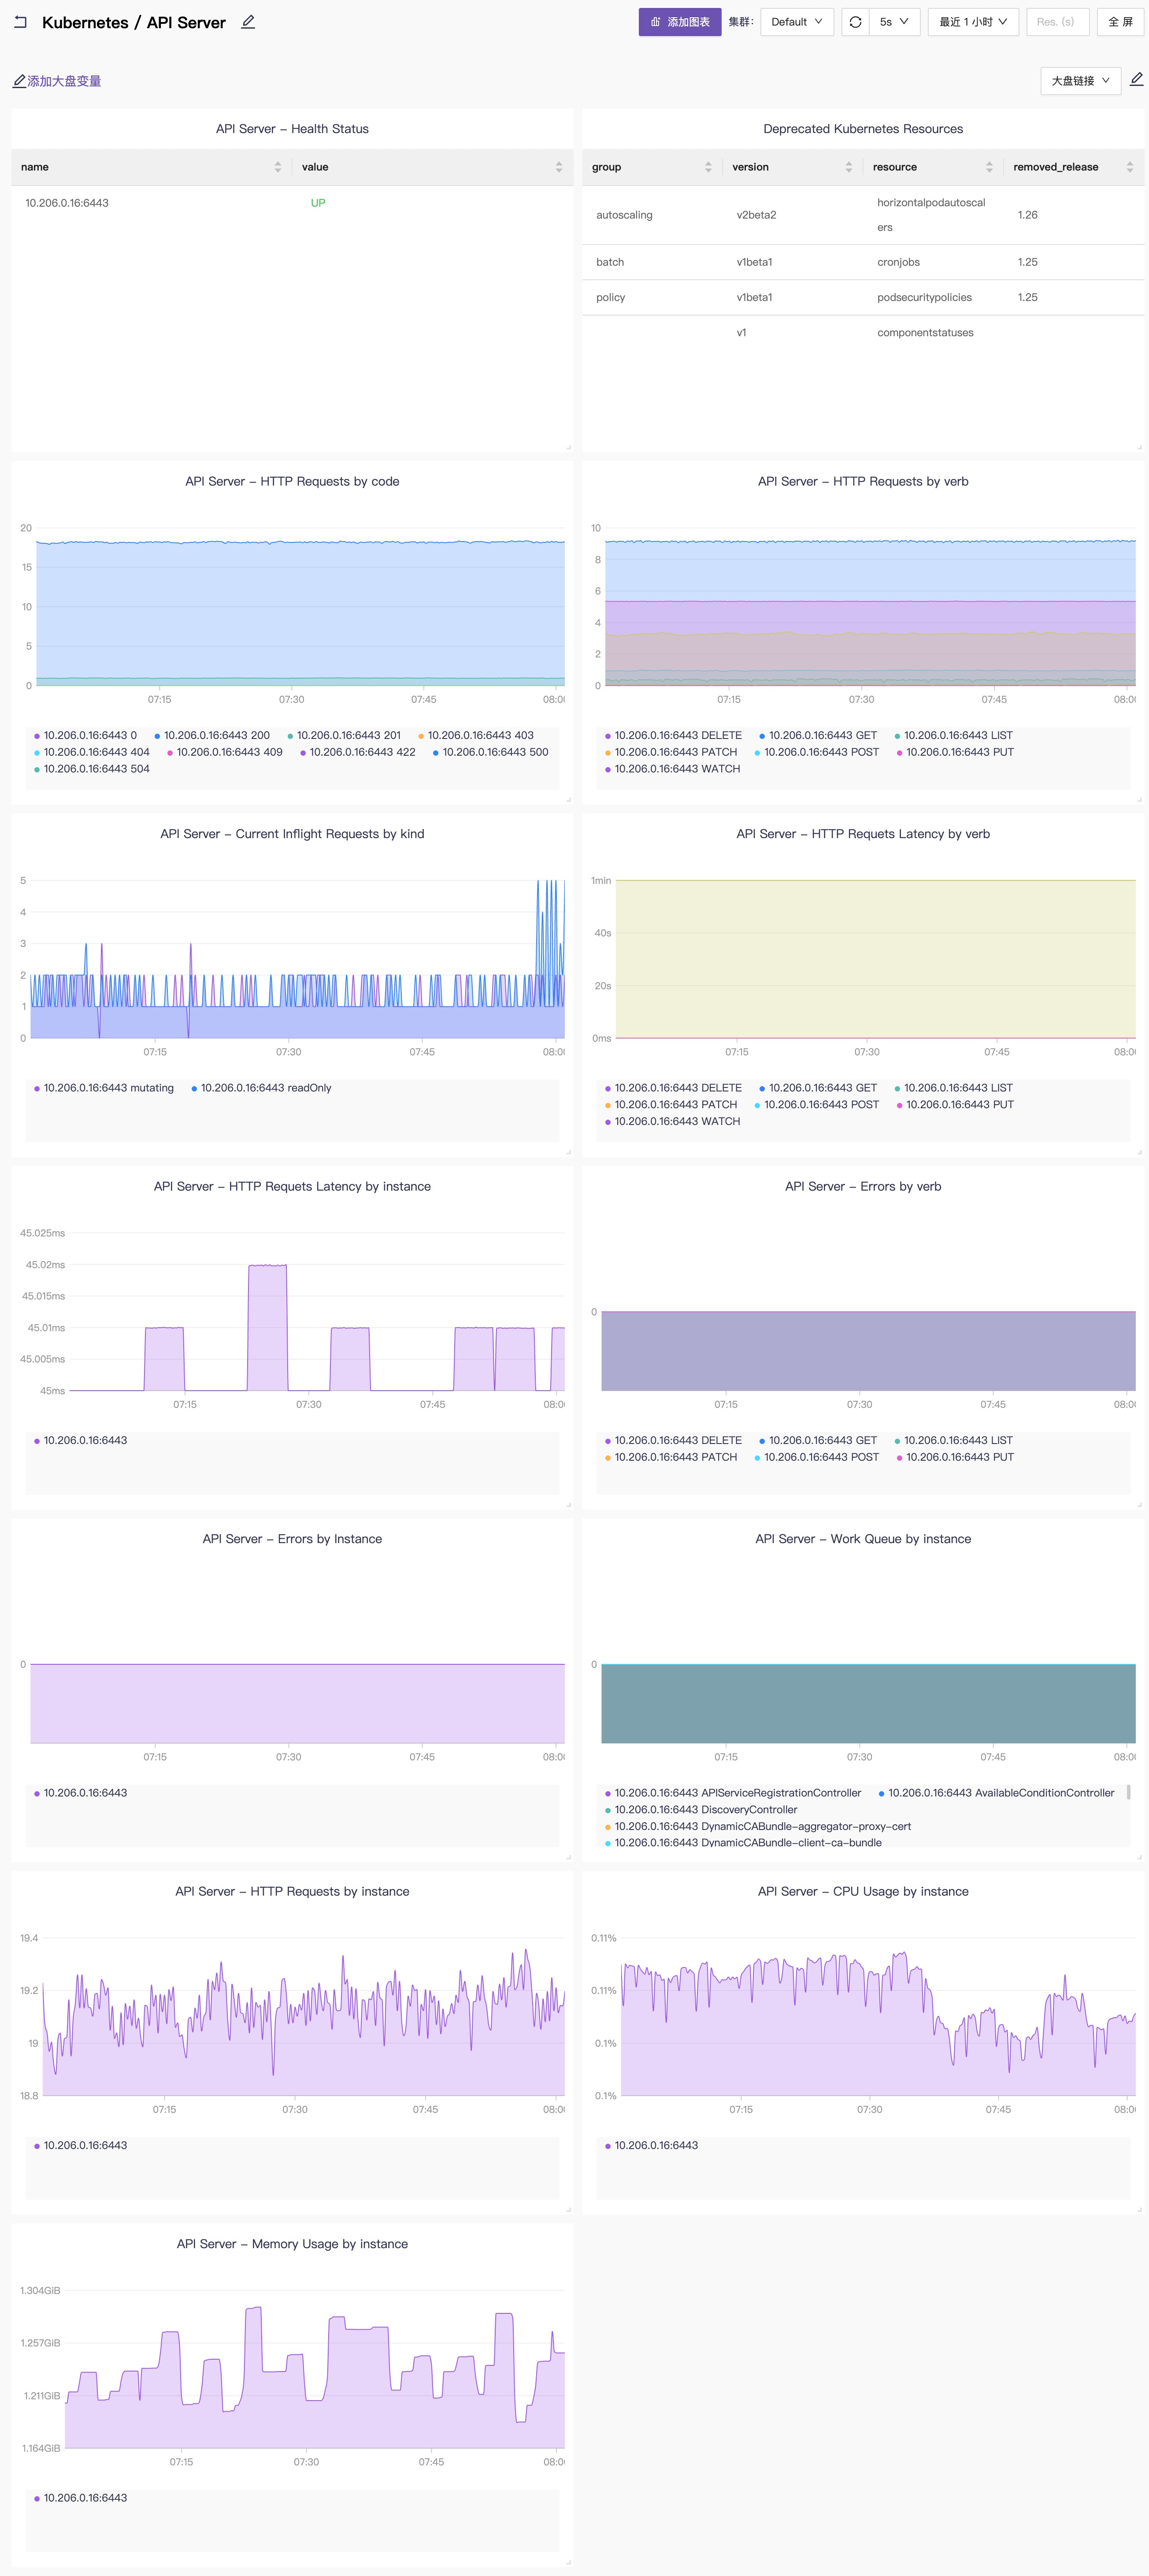Click AvailableConditionController legend in Work Queue
Image resolution: width=1149 pixels, height=2576 pixels.
pyautogui.click(x=996, y=1793)
